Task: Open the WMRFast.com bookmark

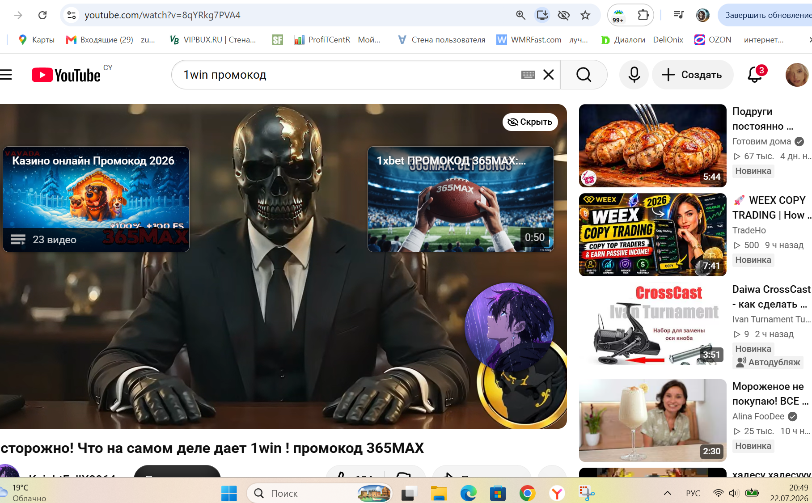Action: click(x=542, y=40)
